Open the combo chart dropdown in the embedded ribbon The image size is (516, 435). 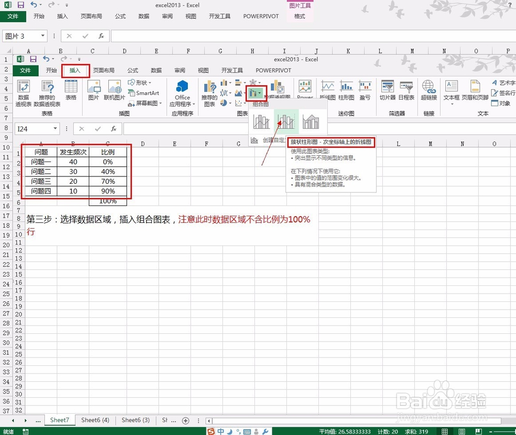pos(256,93)
